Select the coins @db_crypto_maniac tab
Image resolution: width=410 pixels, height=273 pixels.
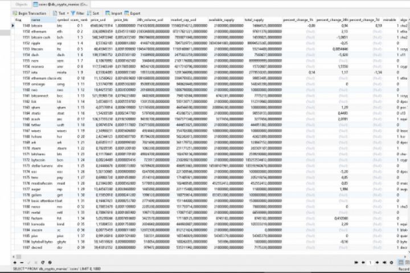click(60, 5)
